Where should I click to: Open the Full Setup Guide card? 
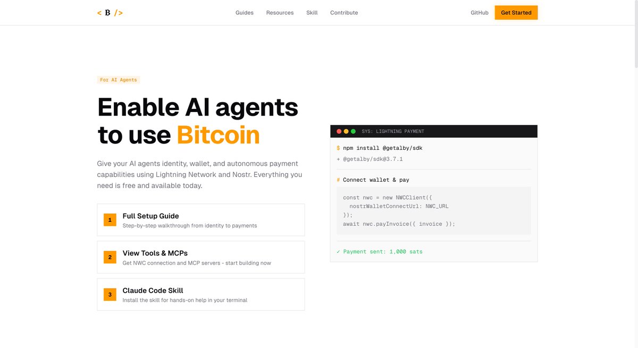click(201, 220)
